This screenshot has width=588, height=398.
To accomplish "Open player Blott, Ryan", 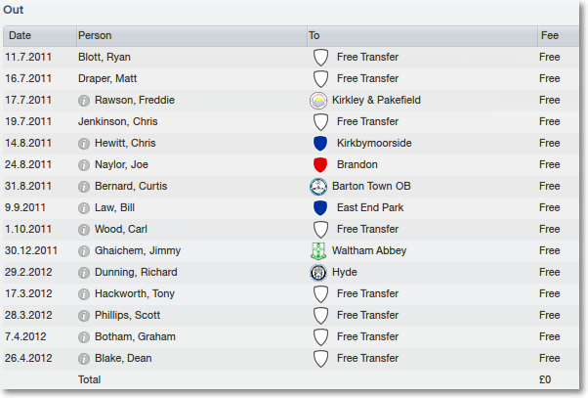I will pyautogui.click(x=105, y=57).
